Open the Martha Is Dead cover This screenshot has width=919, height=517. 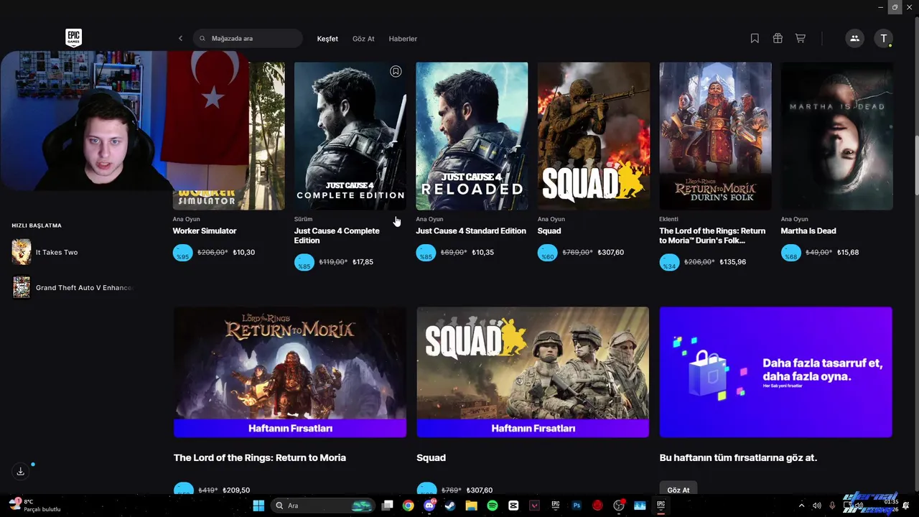[837, 136]
